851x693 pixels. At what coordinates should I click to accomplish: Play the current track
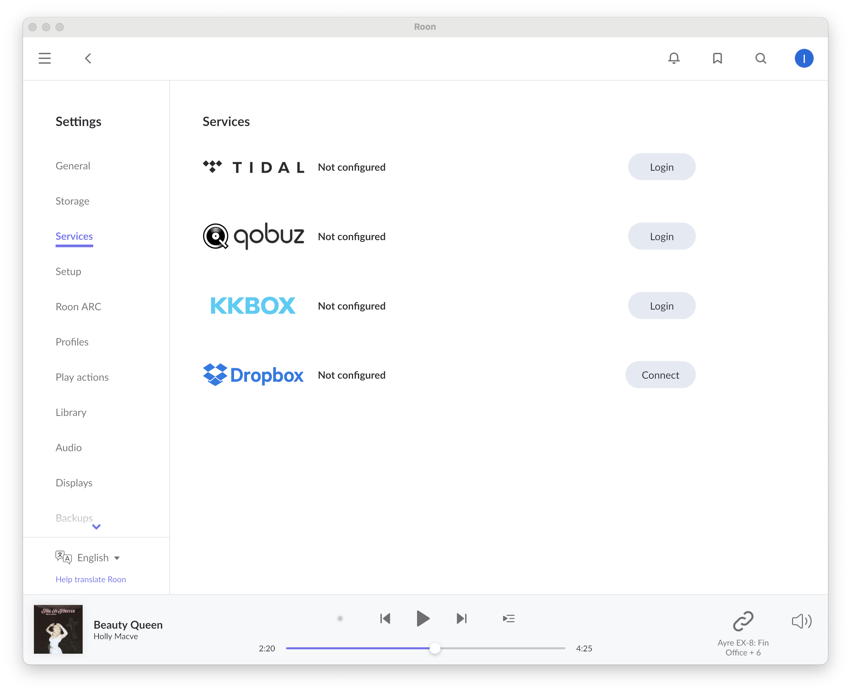tap(423, 619)
